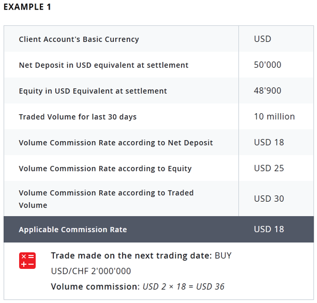The image size is (317, 303).
Task: Click the USD 30 traded volume rate
Action: [x=269, y=199]
